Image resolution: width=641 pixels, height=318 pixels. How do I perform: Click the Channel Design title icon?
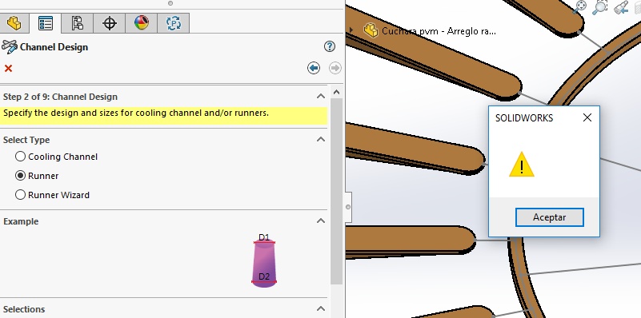pos(10,46)
